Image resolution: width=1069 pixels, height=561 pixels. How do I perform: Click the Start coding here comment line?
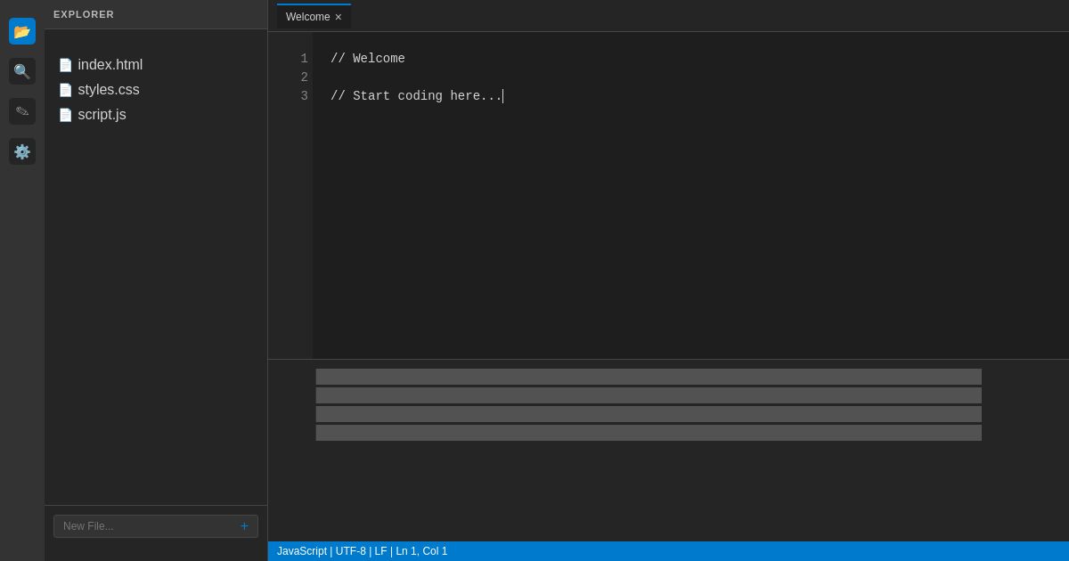417,96
